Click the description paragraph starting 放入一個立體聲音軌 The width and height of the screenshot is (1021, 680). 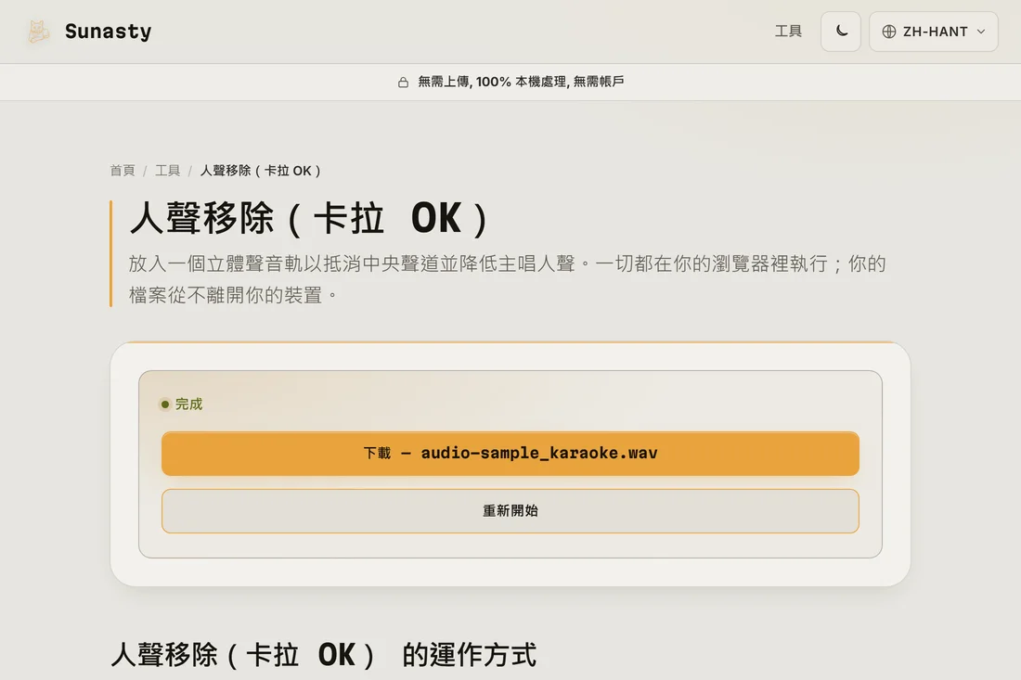tap(507, 279)
